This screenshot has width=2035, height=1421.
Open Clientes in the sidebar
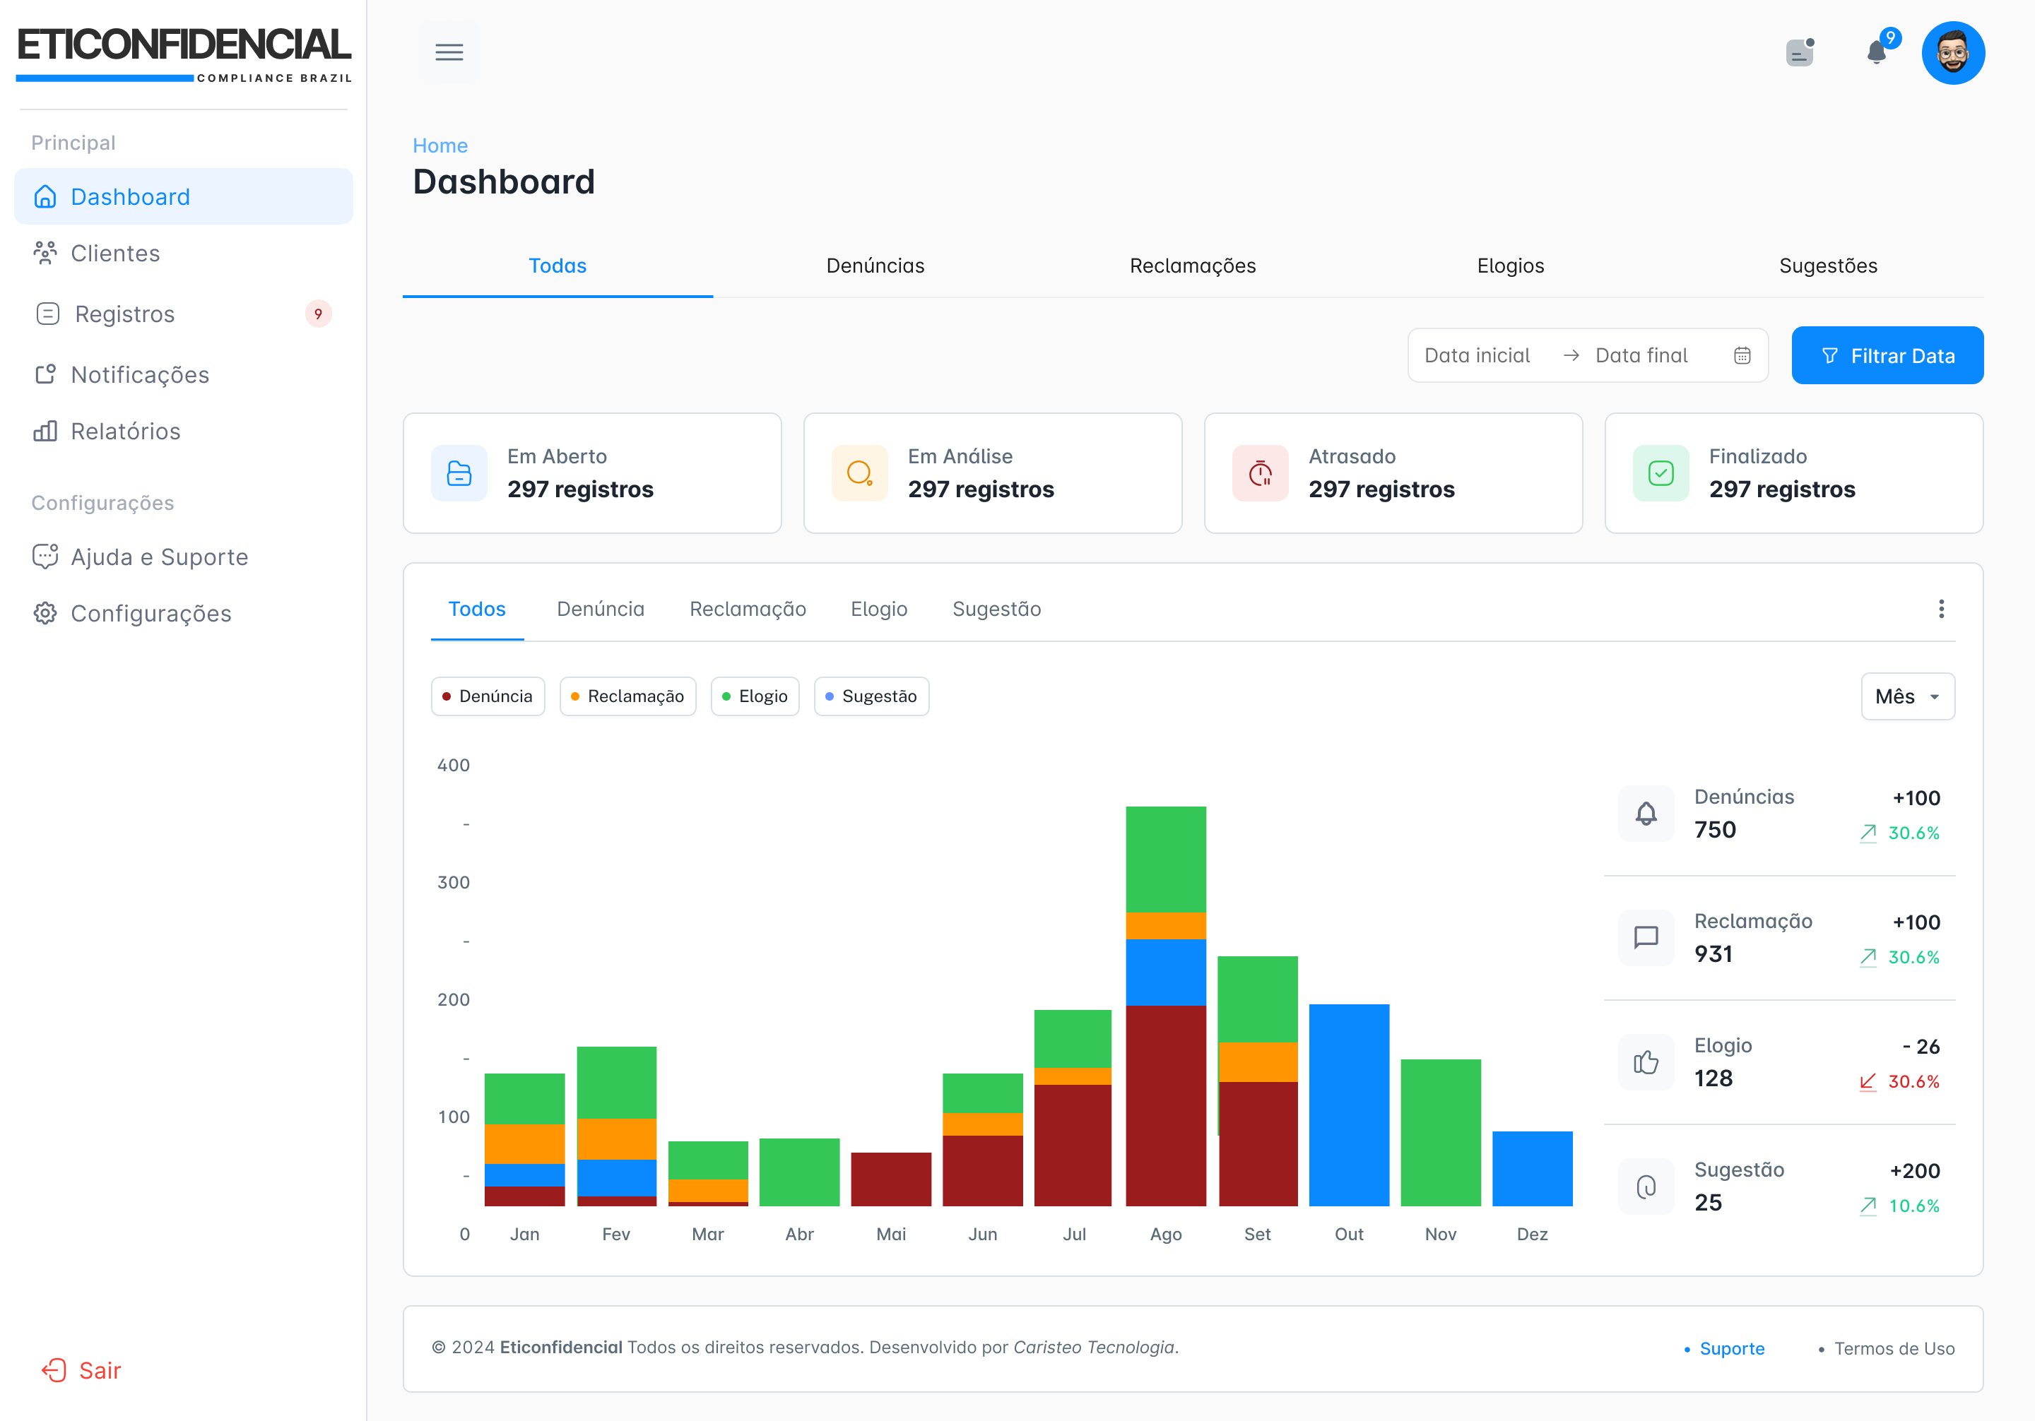(184, 254)
